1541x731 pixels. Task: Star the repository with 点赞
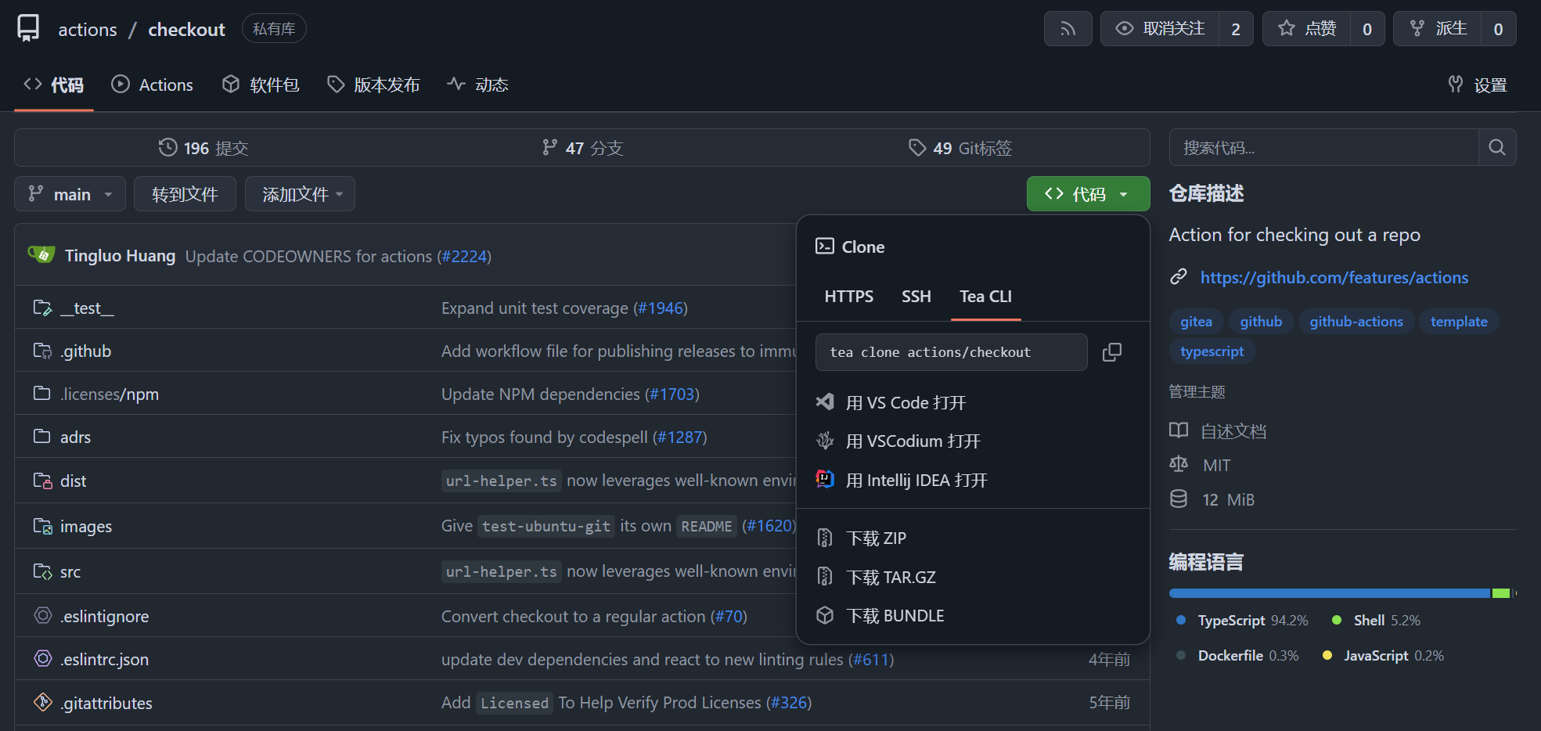pyautogui.click(x=1307, y=29)
